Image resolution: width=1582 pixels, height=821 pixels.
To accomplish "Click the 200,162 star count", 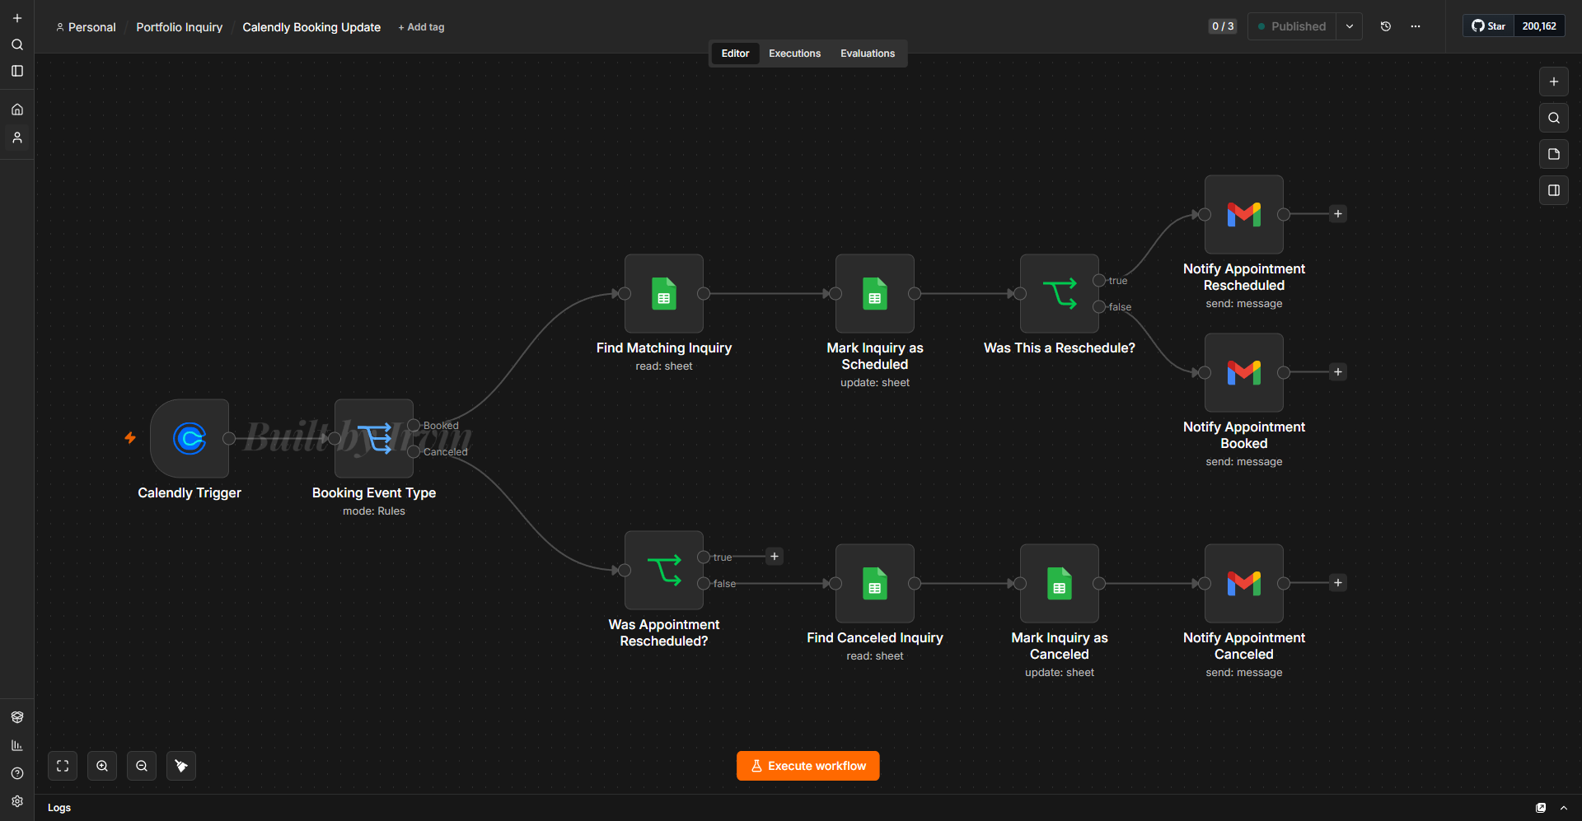I will point(1539,26).
